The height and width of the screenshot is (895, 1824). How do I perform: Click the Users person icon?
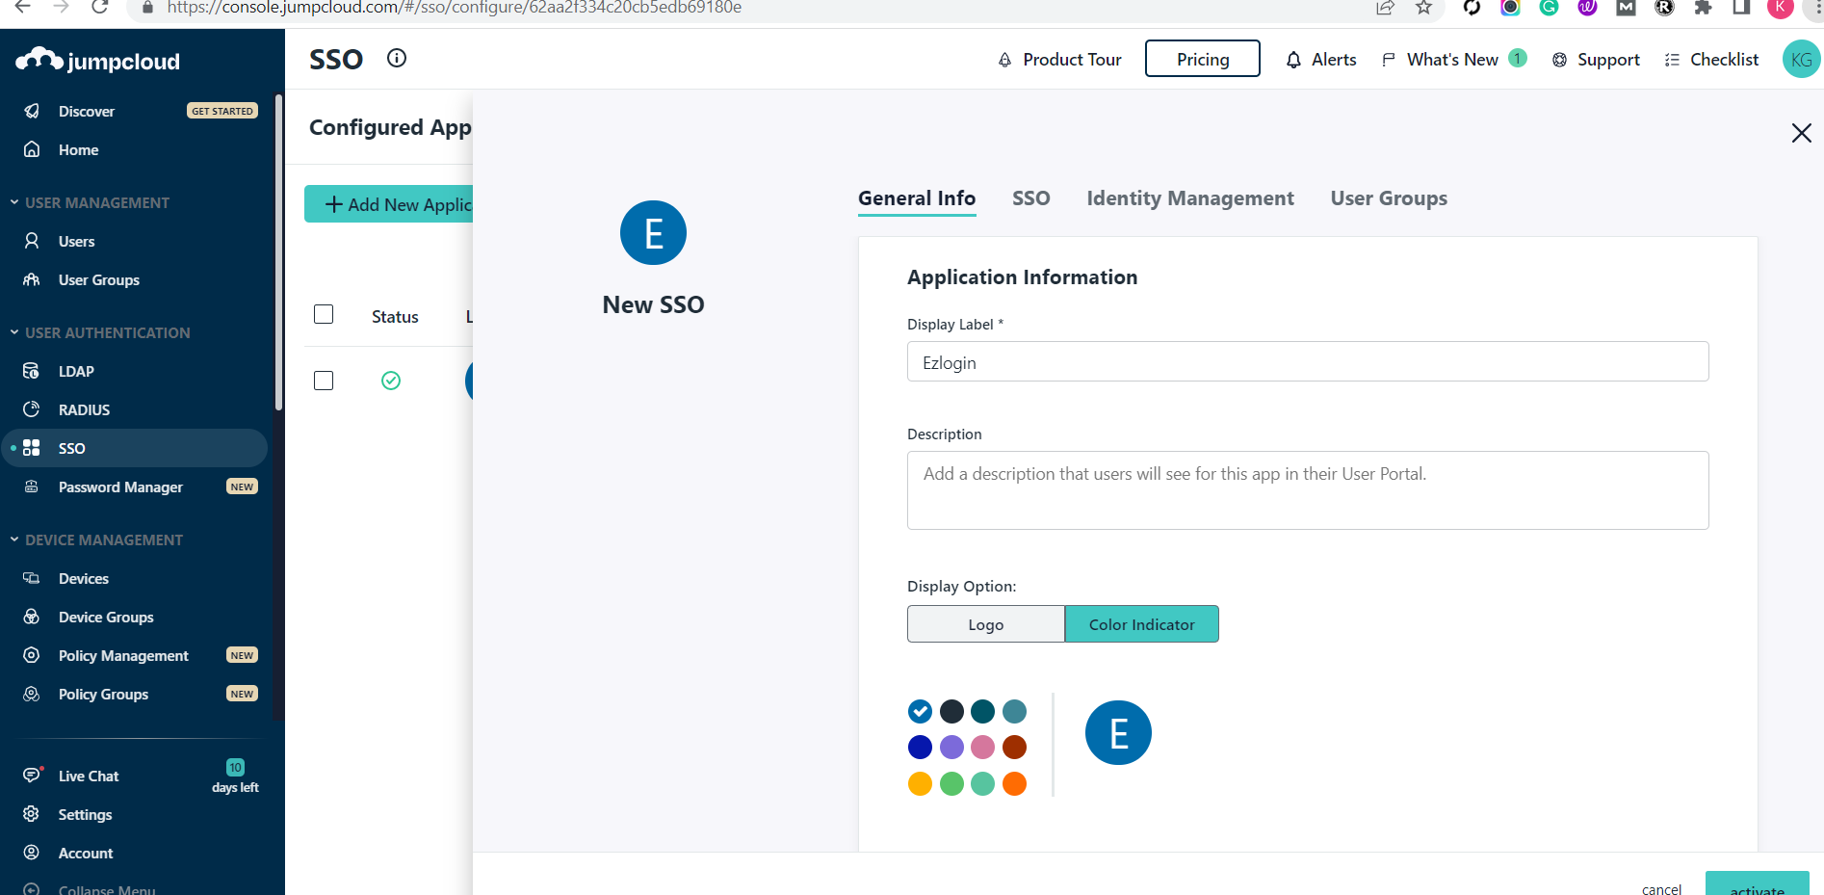[32, 241]
